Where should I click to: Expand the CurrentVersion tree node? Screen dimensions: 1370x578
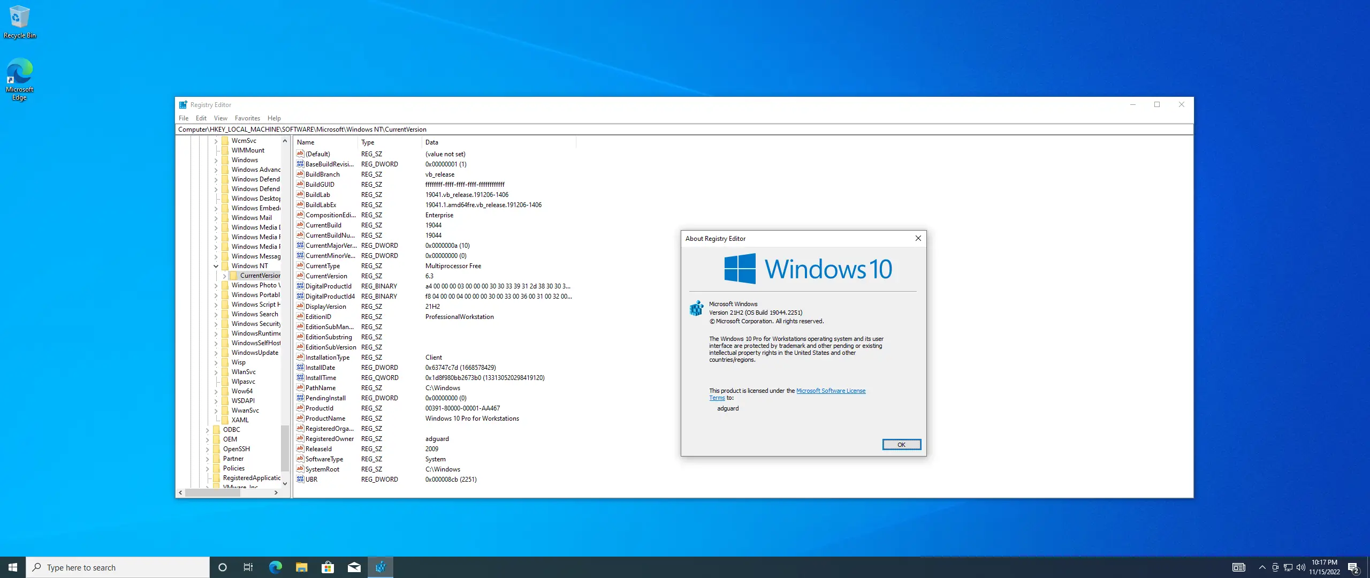pyautogui.click(x=225, y=276)
